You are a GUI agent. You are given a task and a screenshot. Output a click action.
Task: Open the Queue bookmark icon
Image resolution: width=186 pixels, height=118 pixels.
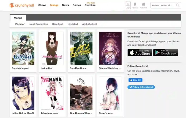point(135,6)
